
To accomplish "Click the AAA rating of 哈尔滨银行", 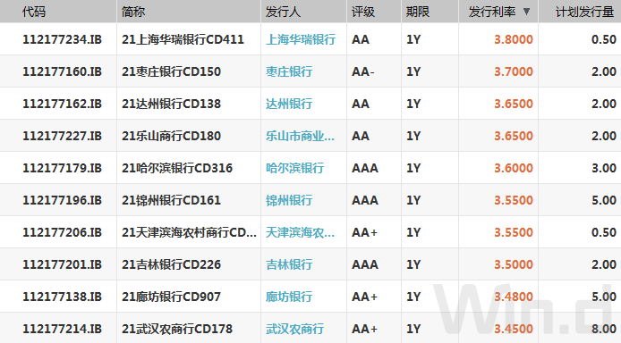I will point(365,168).
